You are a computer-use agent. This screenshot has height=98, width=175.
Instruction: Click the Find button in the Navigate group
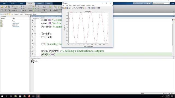tap(23, 10)
